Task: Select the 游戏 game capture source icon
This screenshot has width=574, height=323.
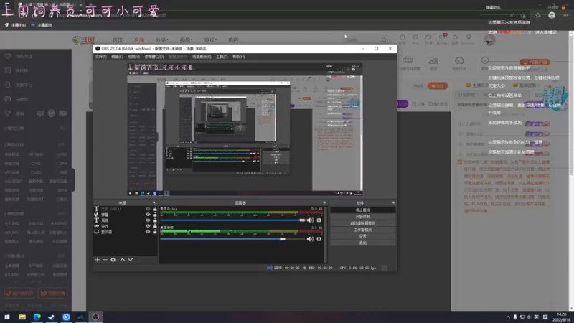Action: [x=97, y=226]
